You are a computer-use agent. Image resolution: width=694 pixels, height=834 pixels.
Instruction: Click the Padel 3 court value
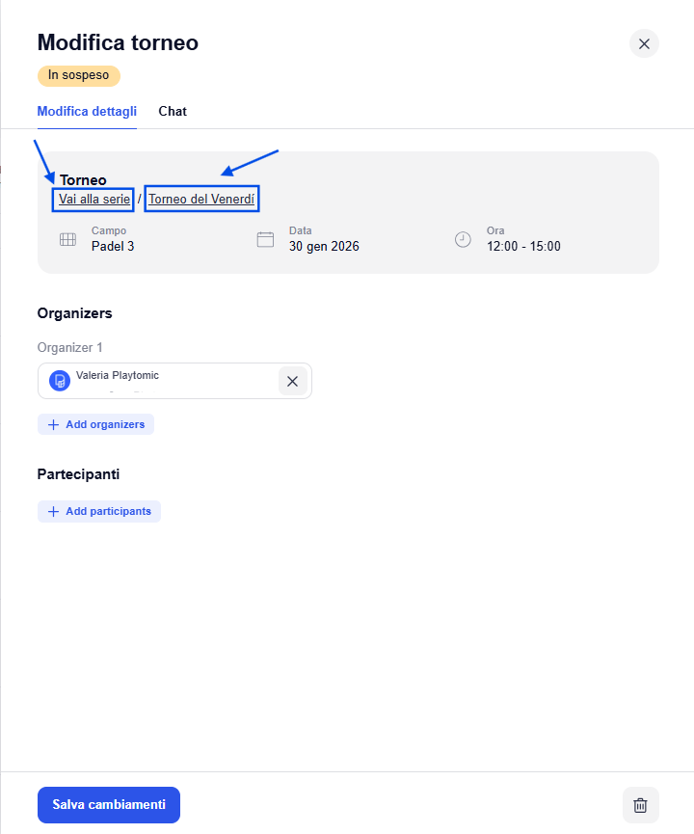click(x=113, y=246)
